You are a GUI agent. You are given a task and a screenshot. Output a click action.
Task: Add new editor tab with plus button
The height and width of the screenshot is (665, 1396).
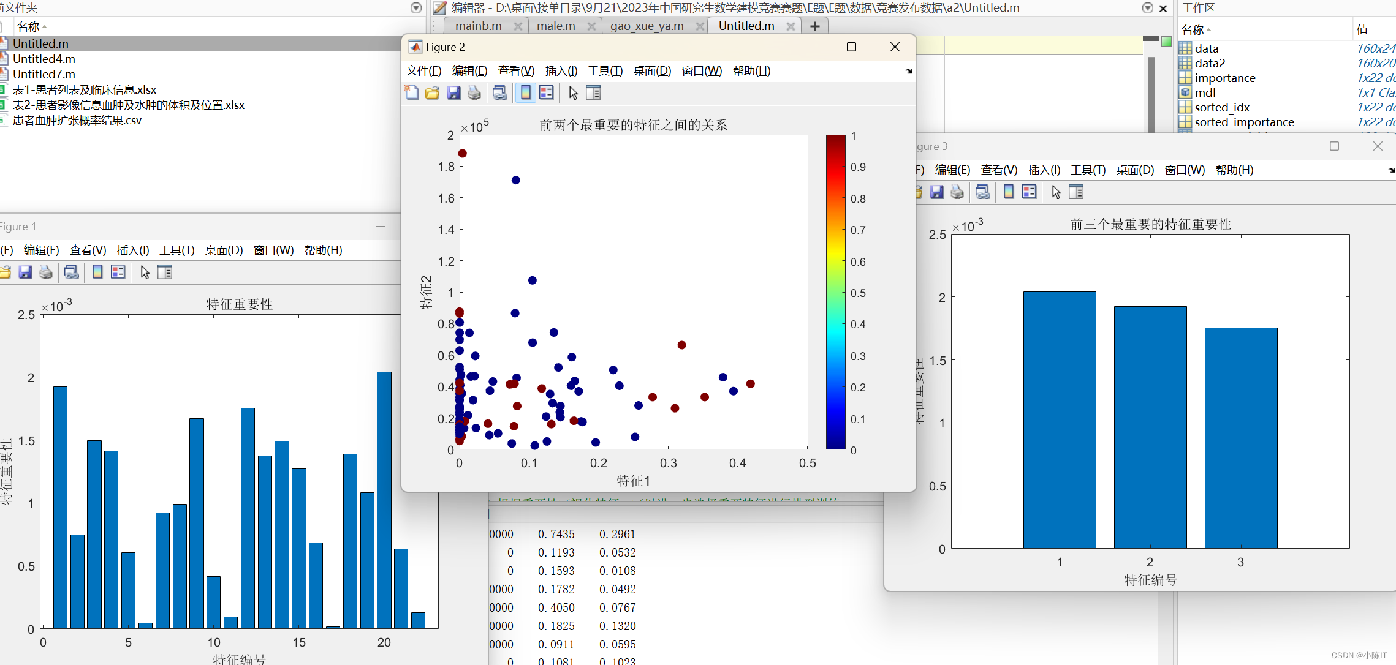(814, 26)
